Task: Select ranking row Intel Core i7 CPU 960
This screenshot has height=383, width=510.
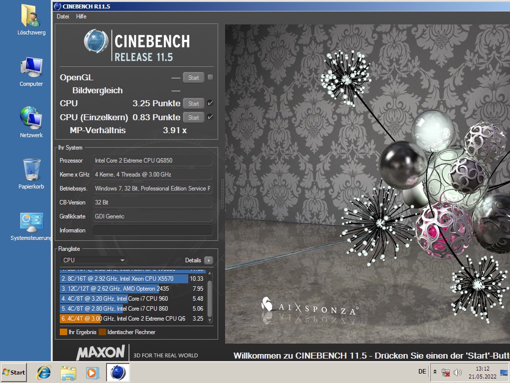Action: 132,299
